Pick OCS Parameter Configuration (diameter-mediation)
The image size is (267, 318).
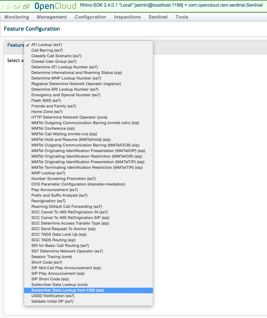click(78, 184)
